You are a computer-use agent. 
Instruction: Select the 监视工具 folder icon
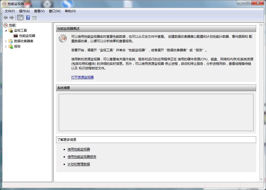coord(10,30)
